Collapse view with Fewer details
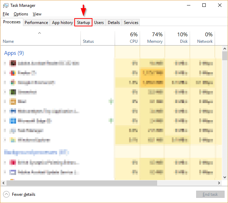This screenshot has width=228, height=203. (19, 194)
